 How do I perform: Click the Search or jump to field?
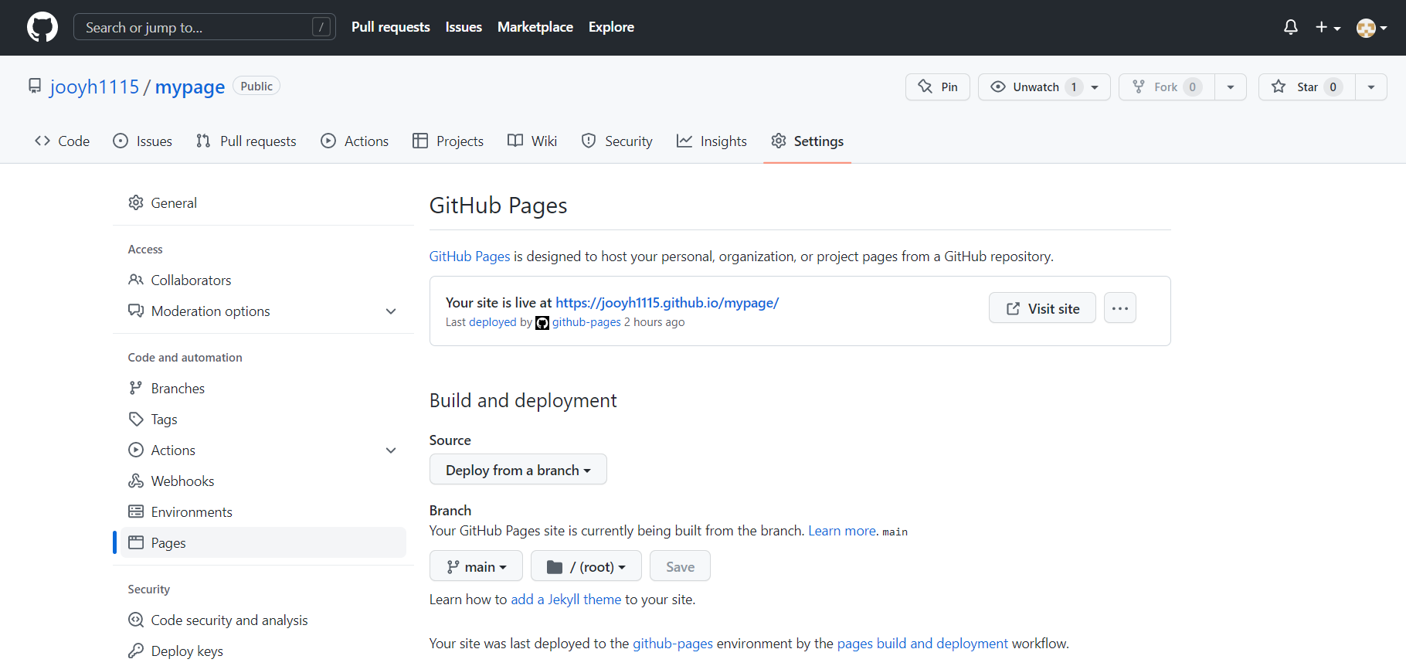click(205, 27)
